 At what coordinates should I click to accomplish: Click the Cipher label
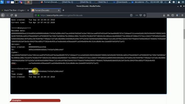coord(15,53)
